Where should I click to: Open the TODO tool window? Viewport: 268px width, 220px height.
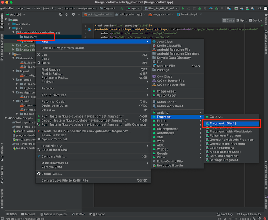coord(12,214)
